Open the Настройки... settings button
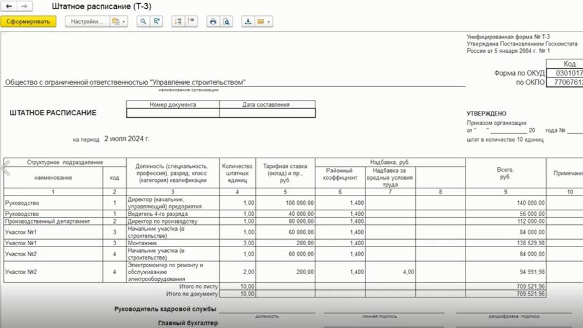 click(x=88, y=21)
